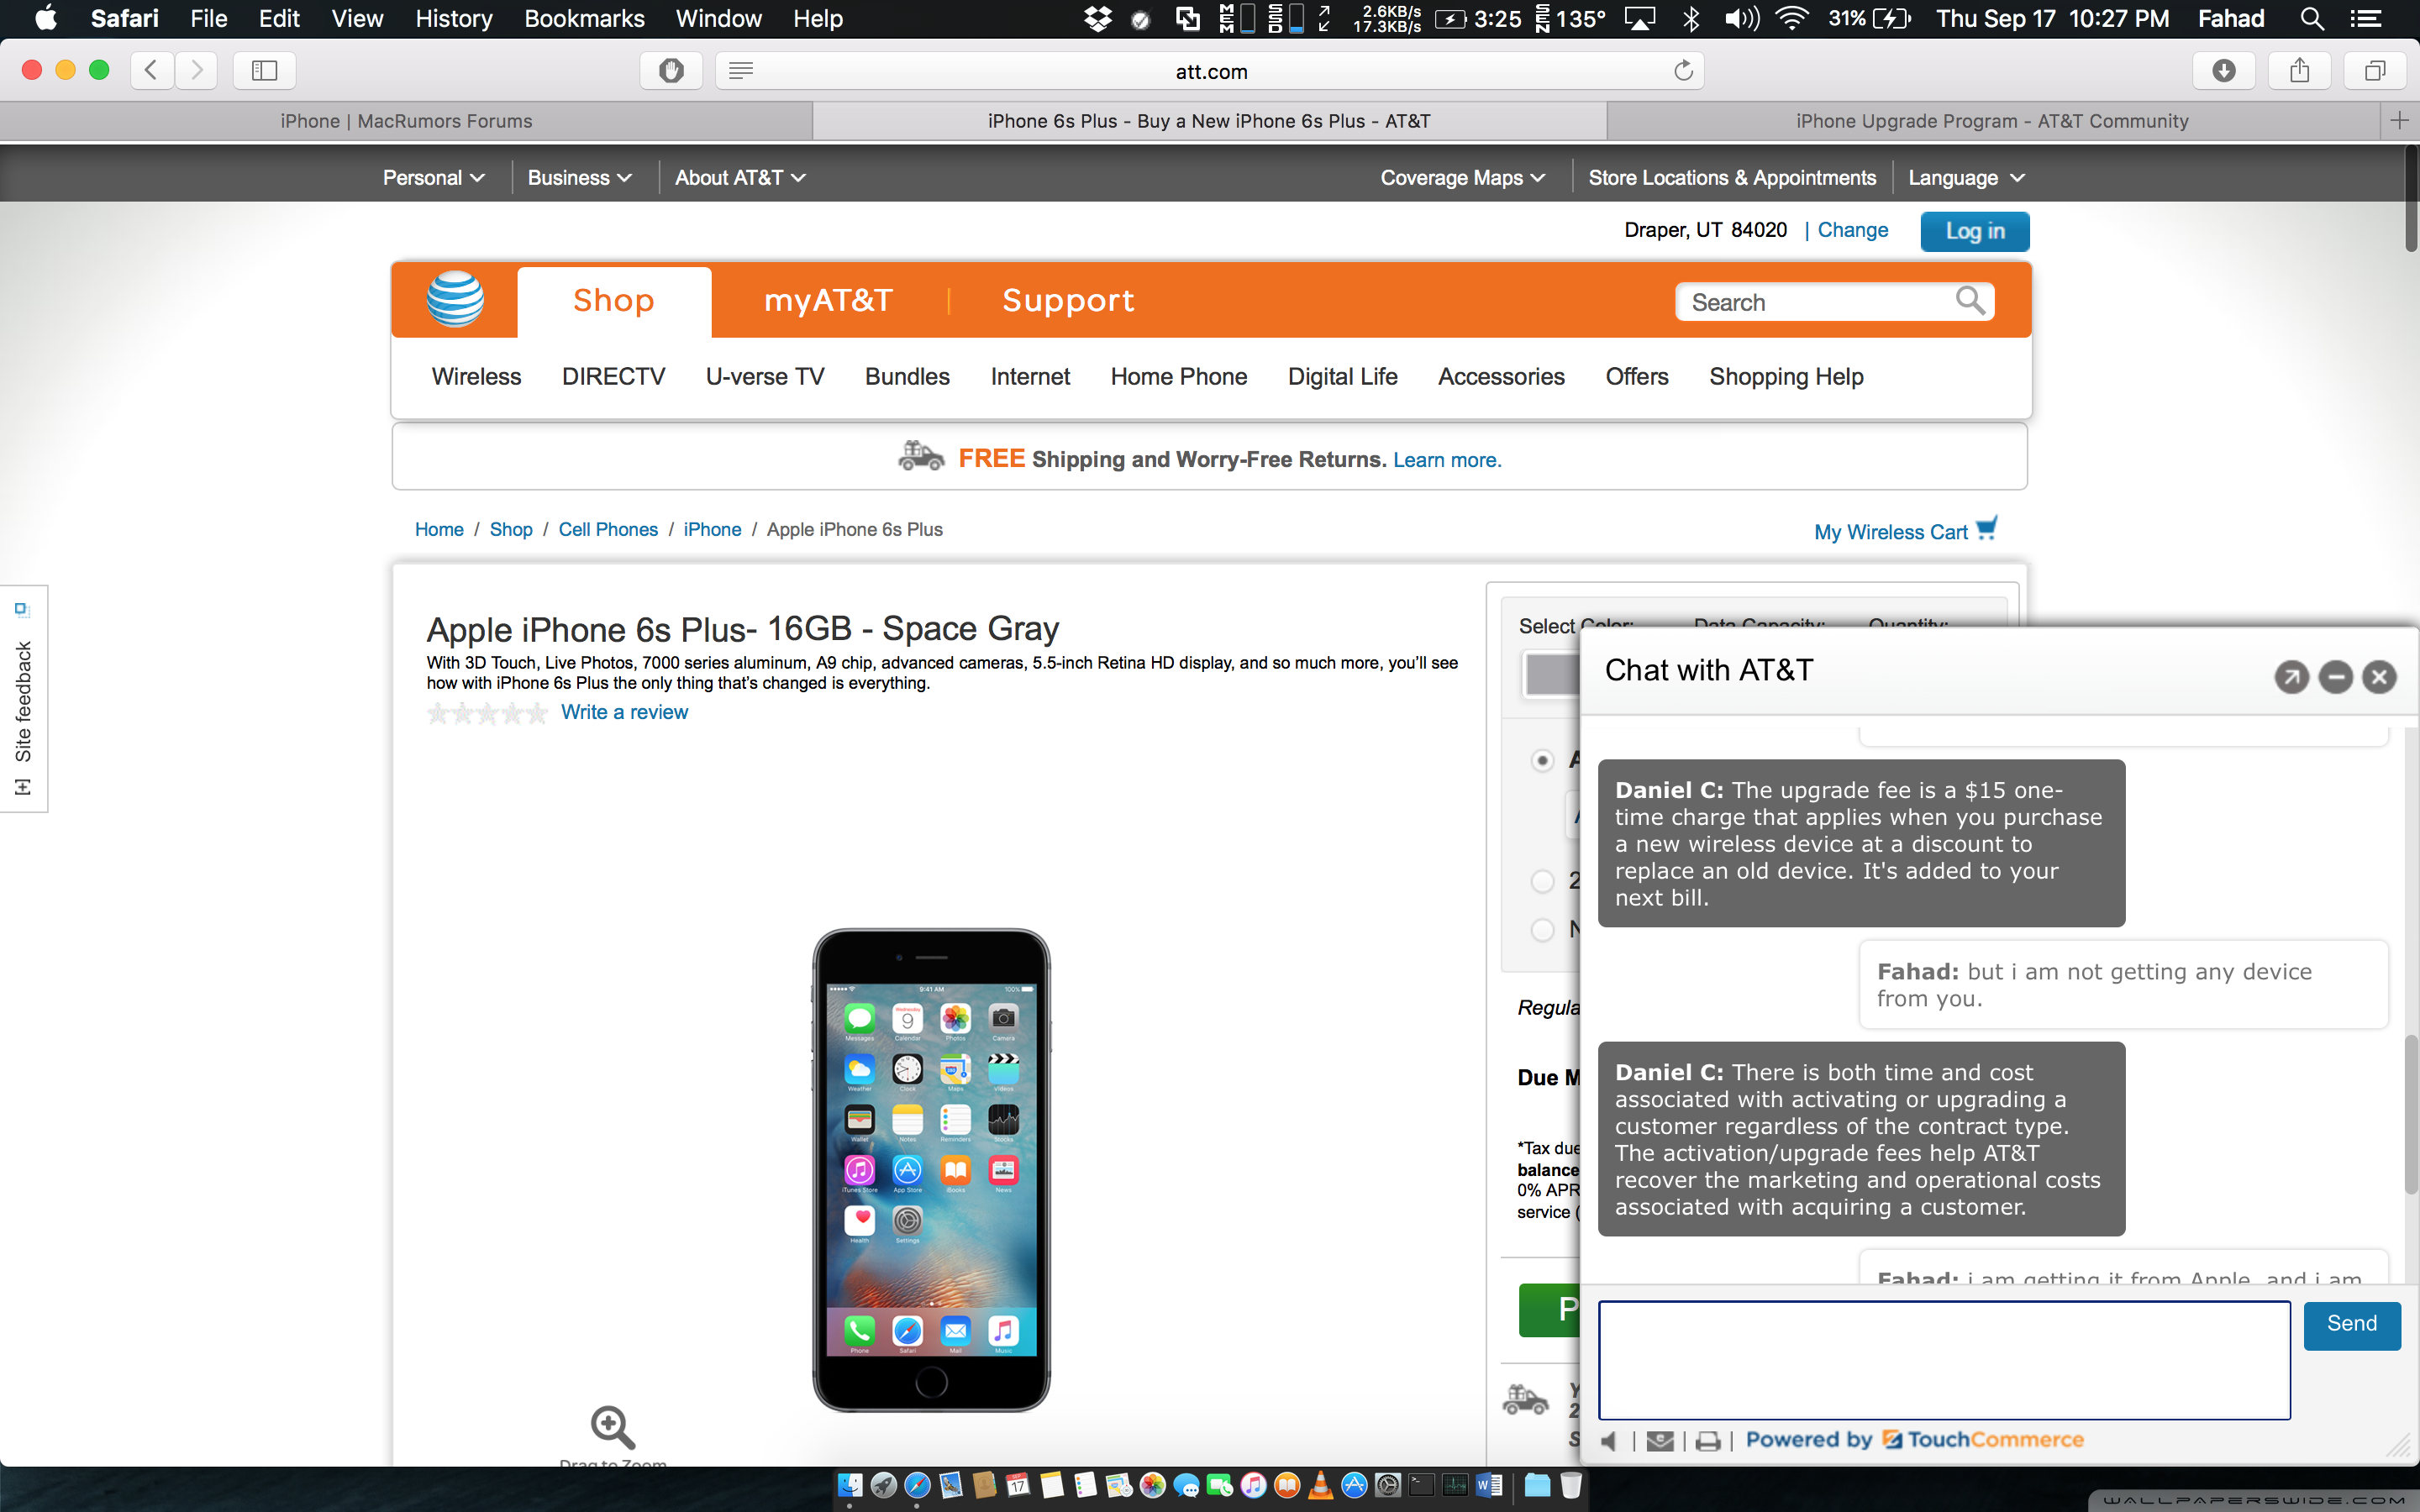Click the chat conversation scrollbar
Screen dimensions: 2420x1512
[x=2410, y=1116]
